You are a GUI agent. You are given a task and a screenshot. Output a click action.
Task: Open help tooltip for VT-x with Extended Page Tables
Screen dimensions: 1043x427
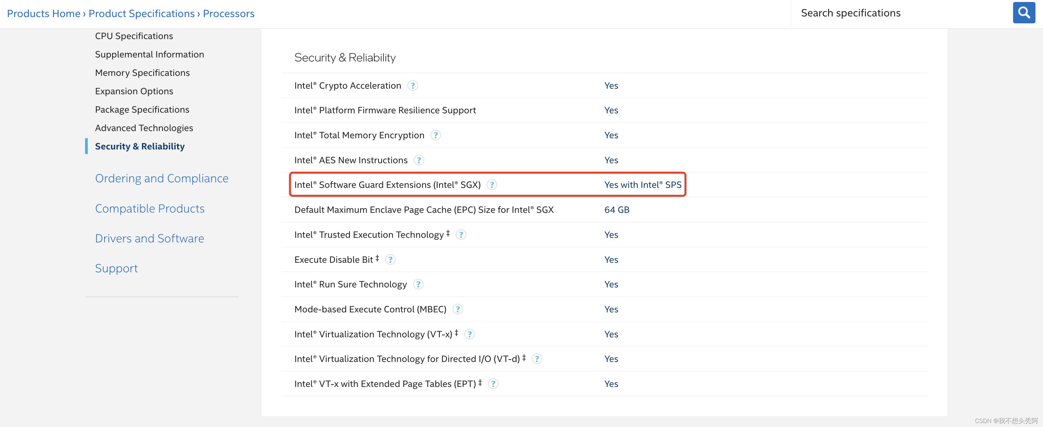pyautogui.click(x=493, y=384)
